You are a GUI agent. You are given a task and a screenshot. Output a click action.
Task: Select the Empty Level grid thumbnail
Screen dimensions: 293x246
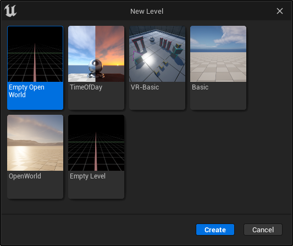tap(96, 143)
